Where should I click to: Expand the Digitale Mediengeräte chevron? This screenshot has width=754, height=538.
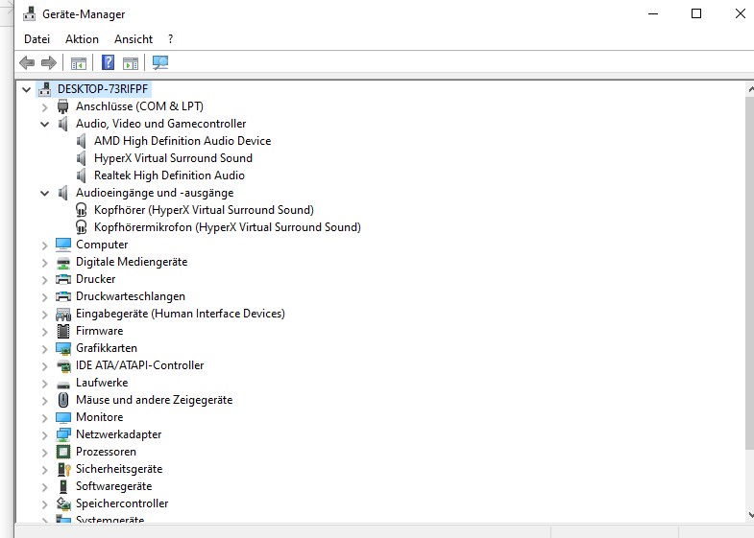tap(45, 263)
